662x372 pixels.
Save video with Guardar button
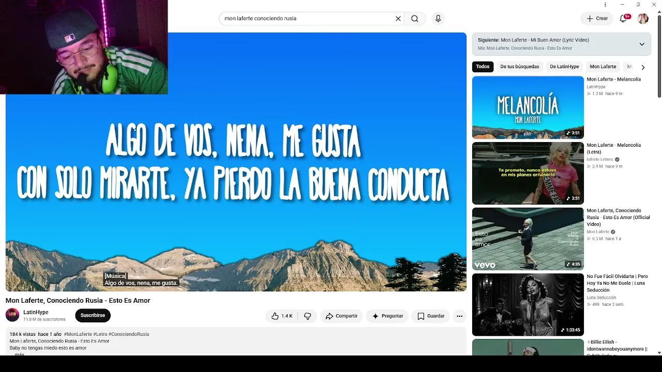tap(431, 316)
